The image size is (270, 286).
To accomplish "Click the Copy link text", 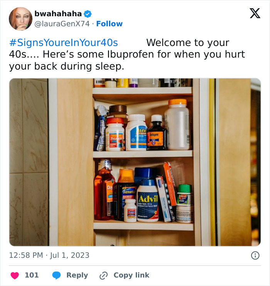I will (132, 275).
